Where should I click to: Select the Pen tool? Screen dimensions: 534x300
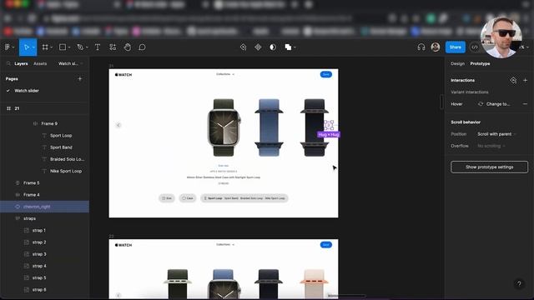(80, 47)
